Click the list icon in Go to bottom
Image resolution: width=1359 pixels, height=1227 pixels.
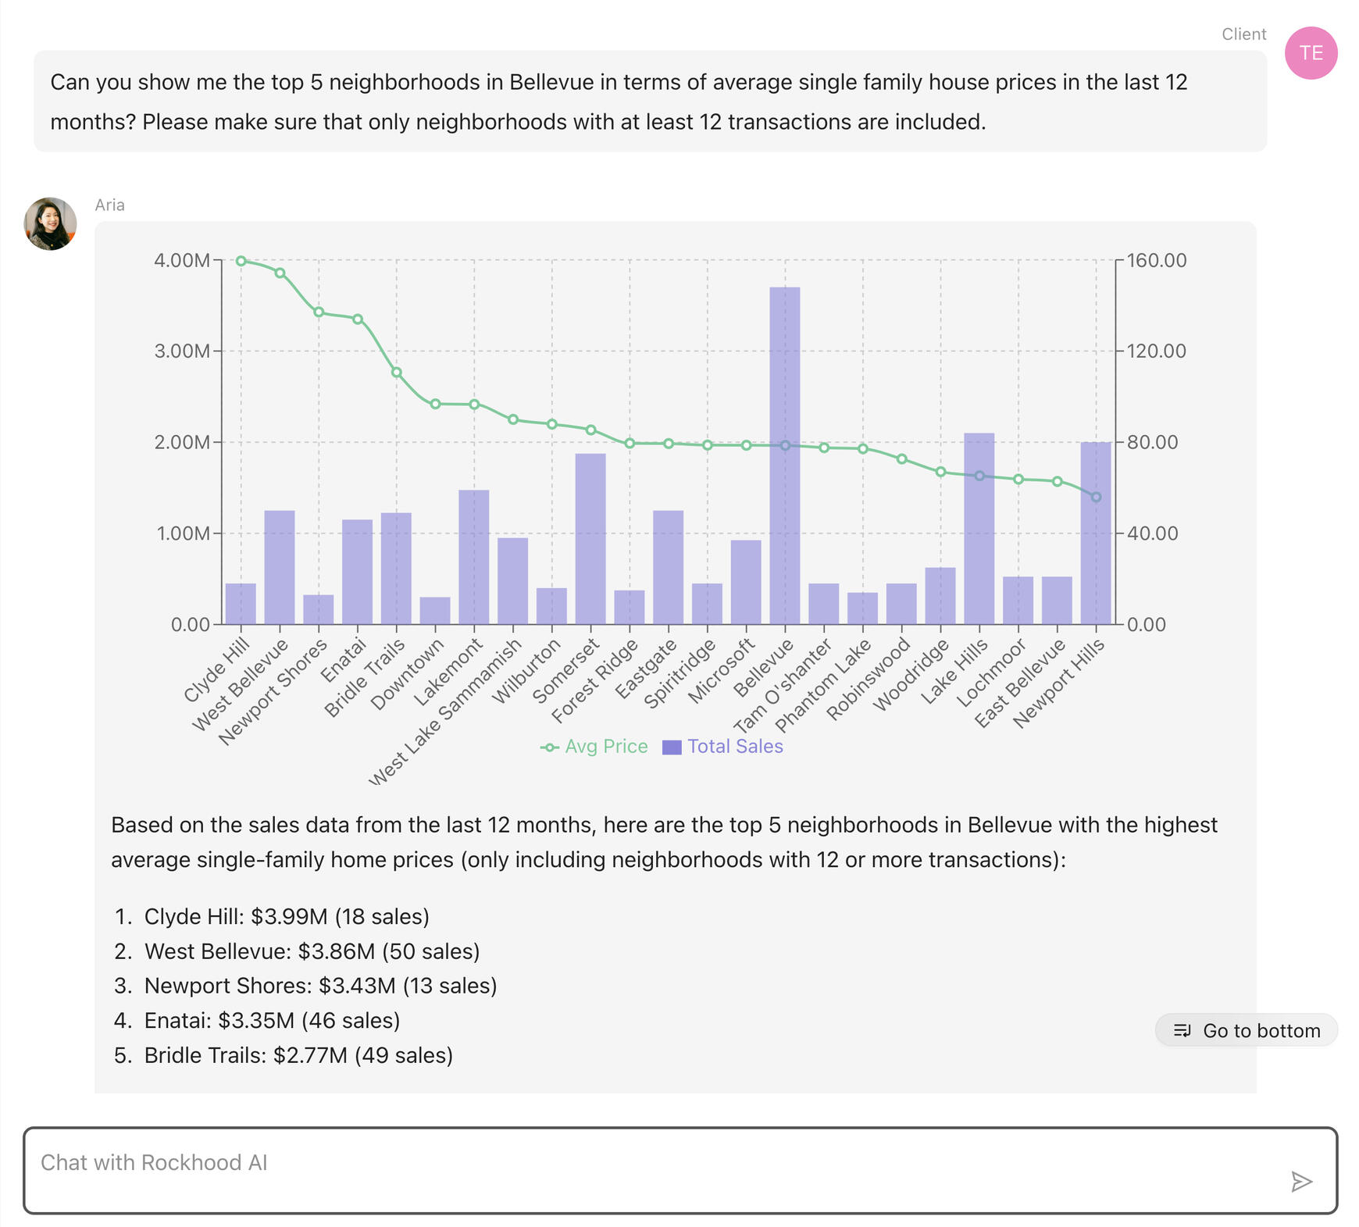(x=1182, y=1030)
